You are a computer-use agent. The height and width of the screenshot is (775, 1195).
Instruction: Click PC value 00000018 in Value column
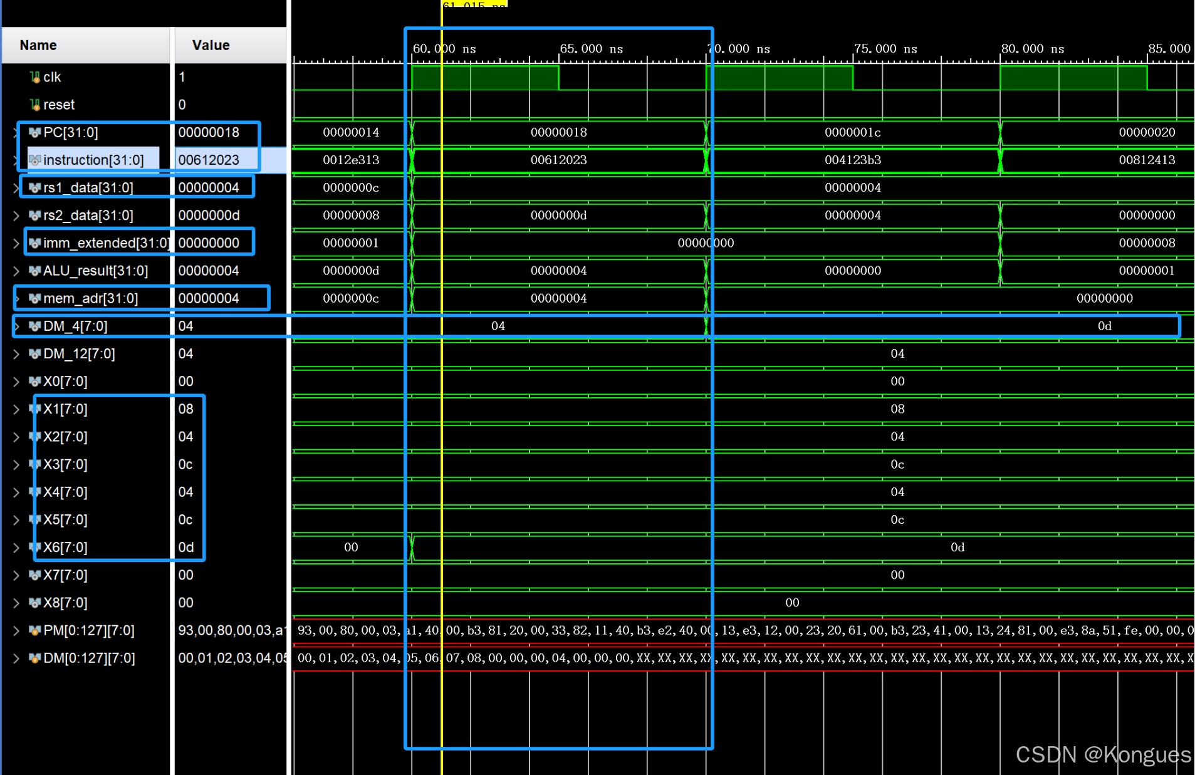209,132
